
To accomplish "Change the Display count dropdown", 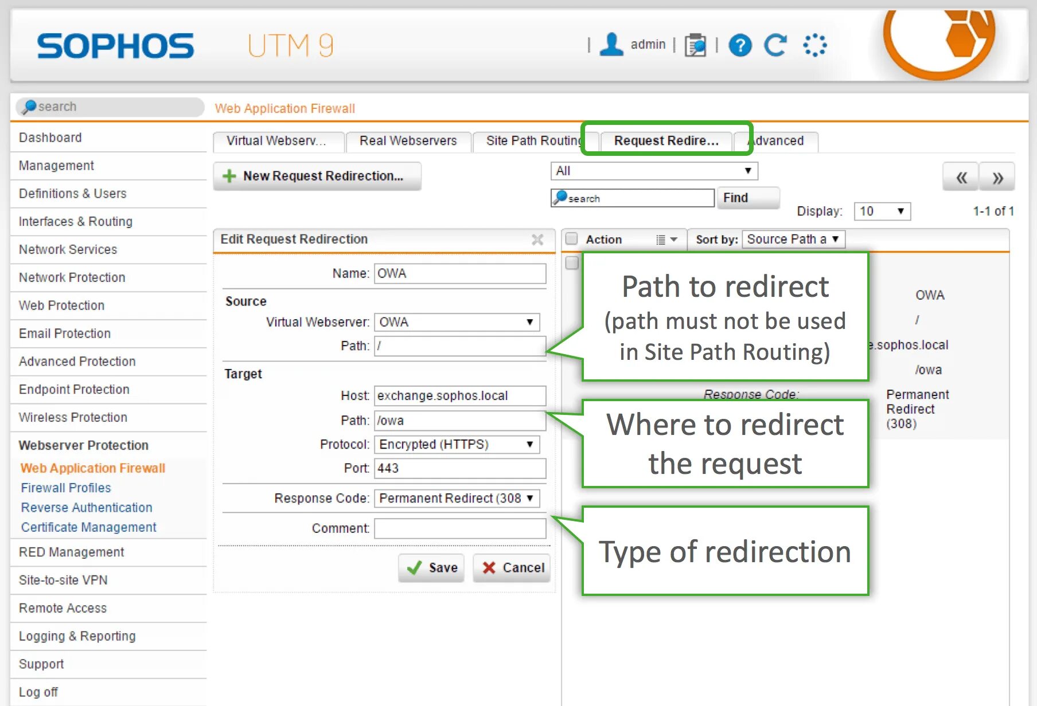I will click(x=882, y=211).
